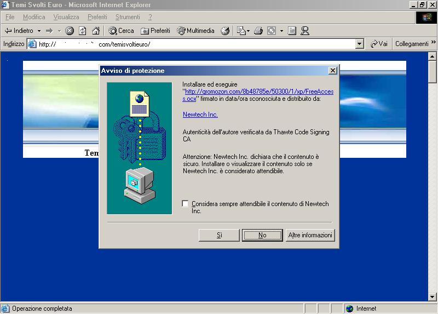Click in the Indirizzo address field
The width and height of the screenshot is (438, 314).
(x=195, y=44)
